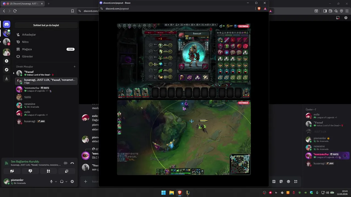351x197 pixels.
Task: Select "Yusuf in members list
Action: [327, 124]
